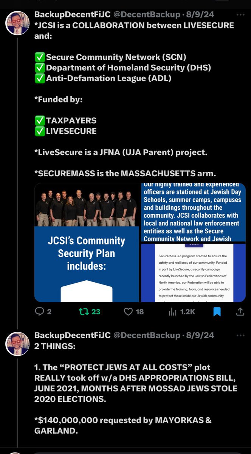The width and height of the screenshot is (251, 454).
Task: Remove the bookmark on the first tweet
Action: point(217,311)
